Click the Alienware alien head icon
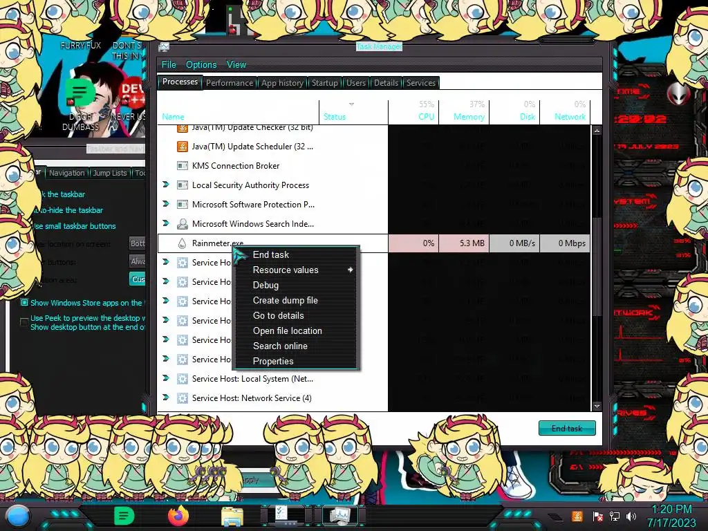708x531 pixels. tap(678, 94)
